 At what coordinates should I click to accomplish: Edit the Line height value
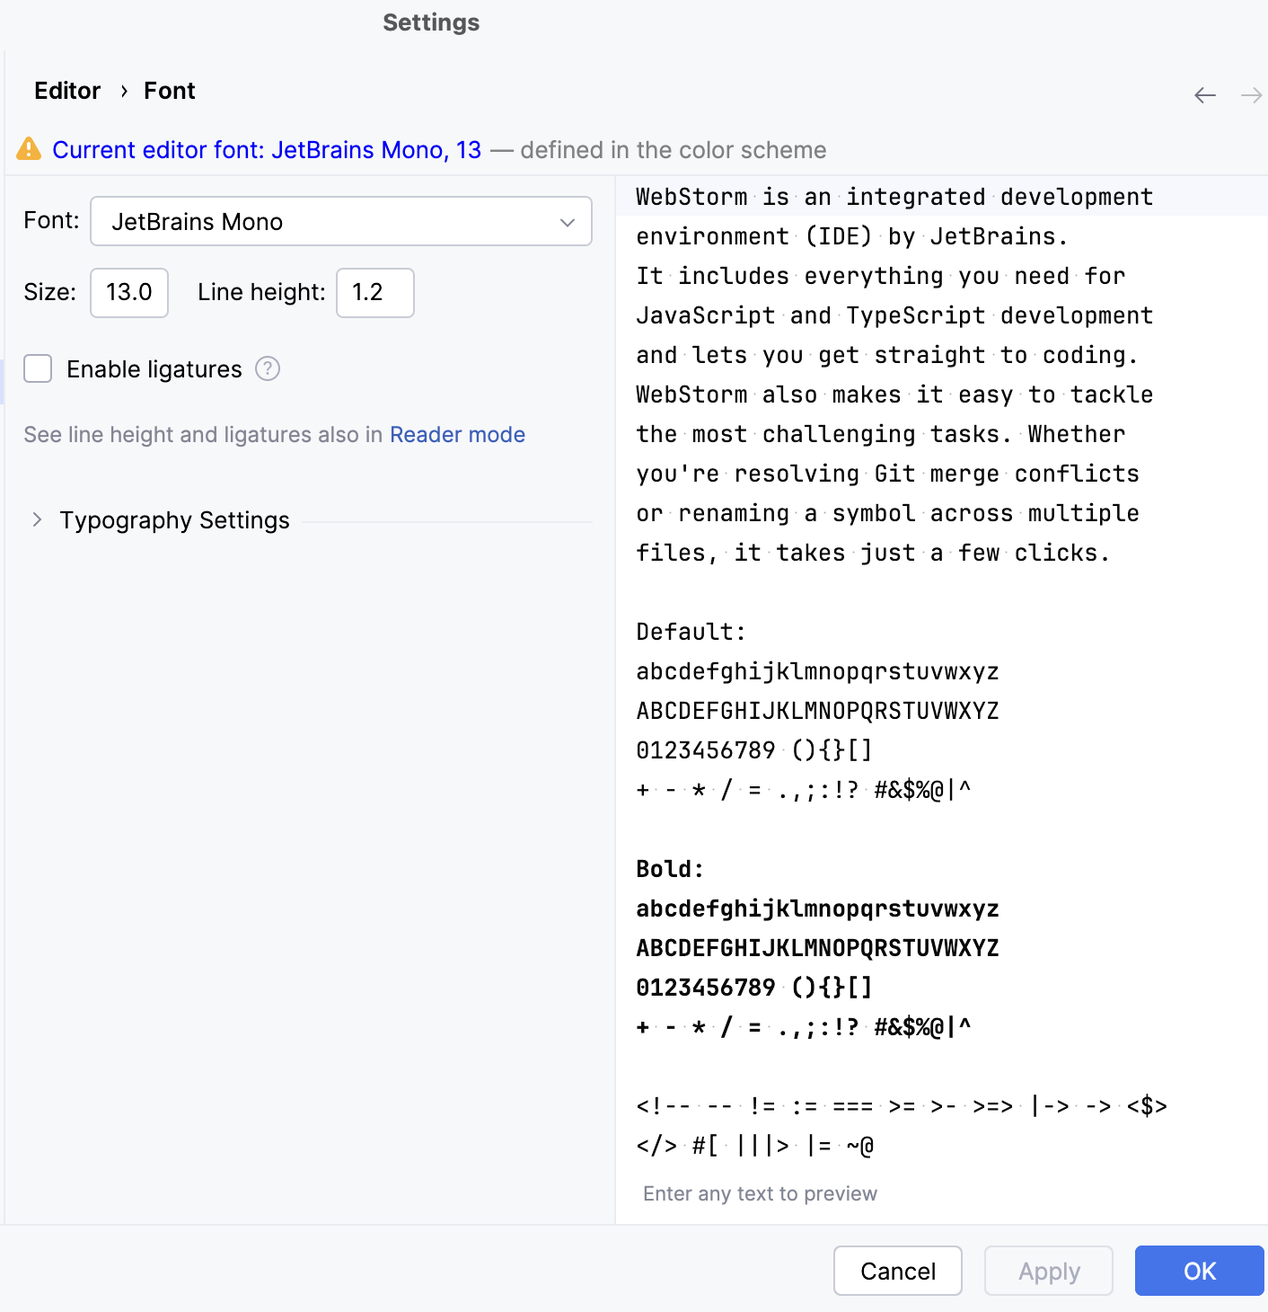[x=374, y=292]
